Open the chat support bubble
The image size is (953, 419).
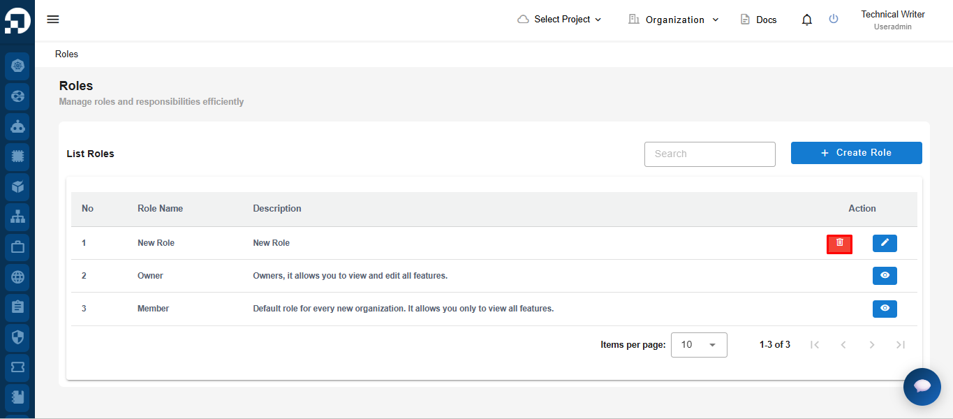coord(922,386)
